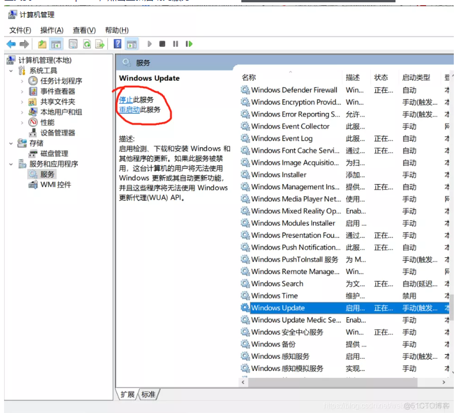Click the 停止 service link
The image size is (459, 413).
pos(126,100)
